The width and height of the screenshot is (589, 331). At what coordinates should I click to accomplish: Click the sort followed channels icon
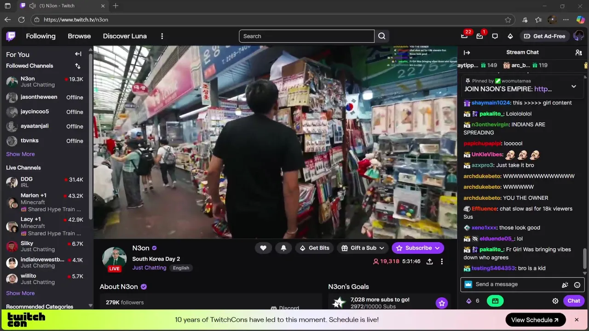click(x=78, y=66)
